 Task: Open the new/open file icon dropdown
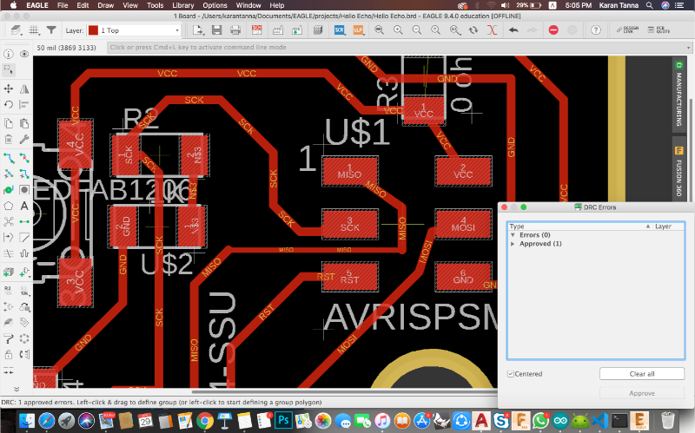point(198,30)
